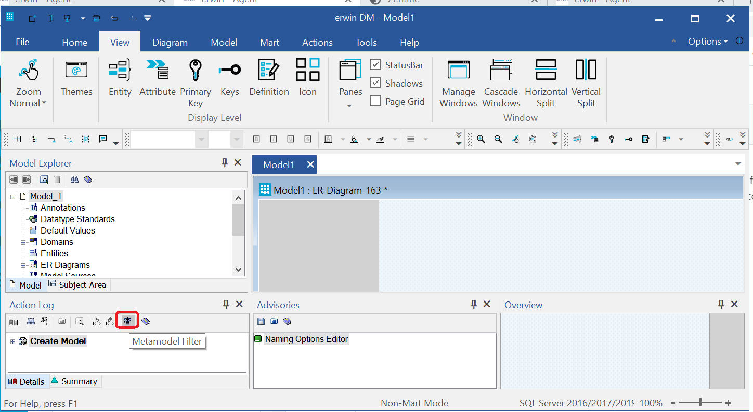Expand the Create Model log entry

coord(13,341)
